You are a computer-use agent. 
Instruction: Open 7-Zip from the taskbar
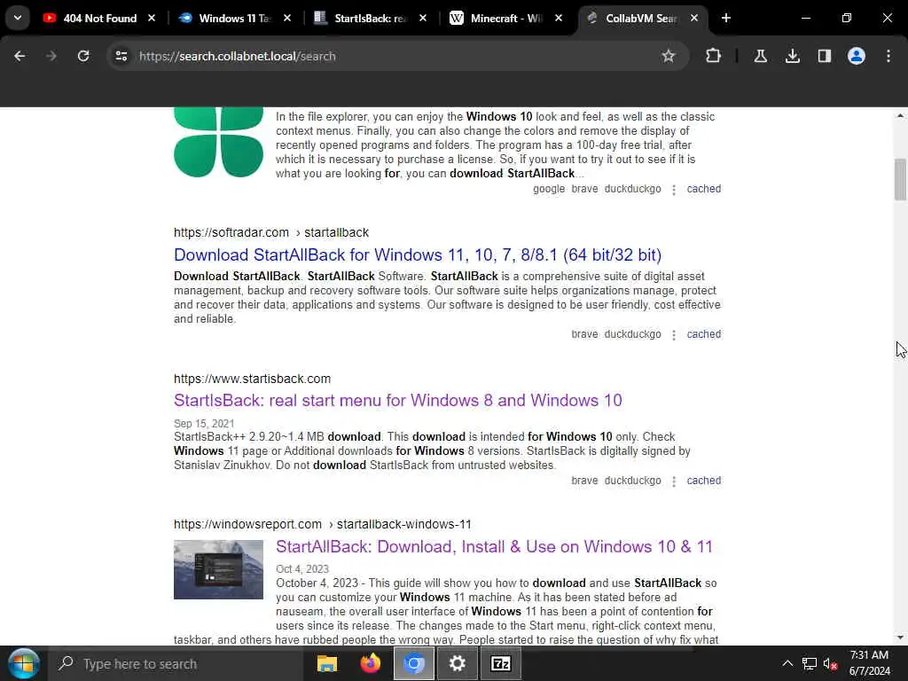pos(501,663)
